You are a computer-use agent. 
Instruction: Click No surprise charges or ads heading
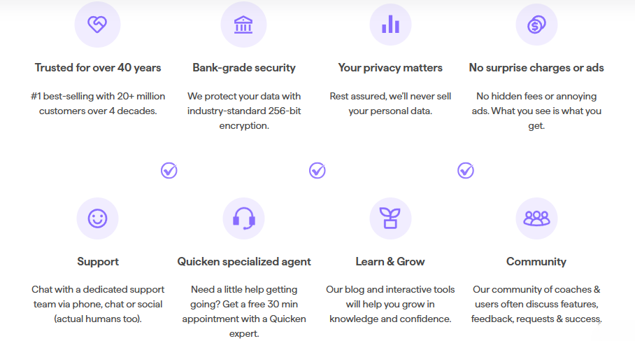tap(536, 68)
